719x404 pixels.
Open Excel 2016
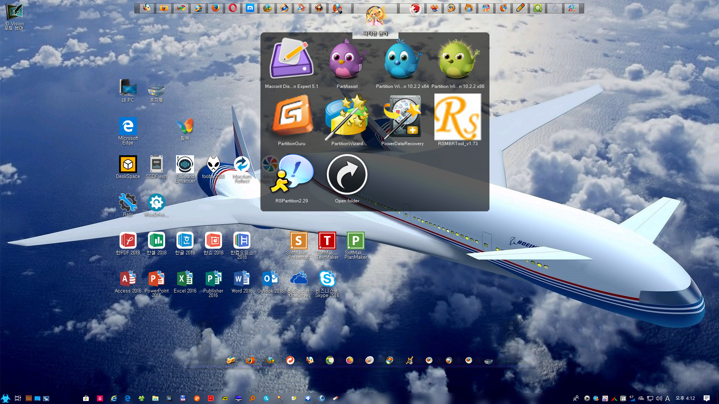(185, 281)
